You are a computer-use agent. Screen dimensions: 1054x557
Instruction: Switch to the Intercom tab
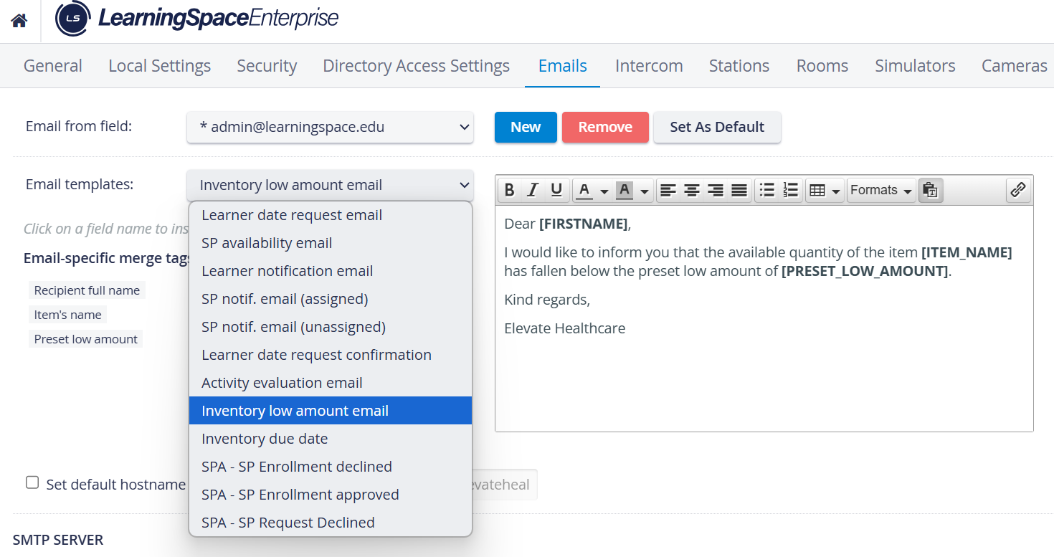point(649,66)
